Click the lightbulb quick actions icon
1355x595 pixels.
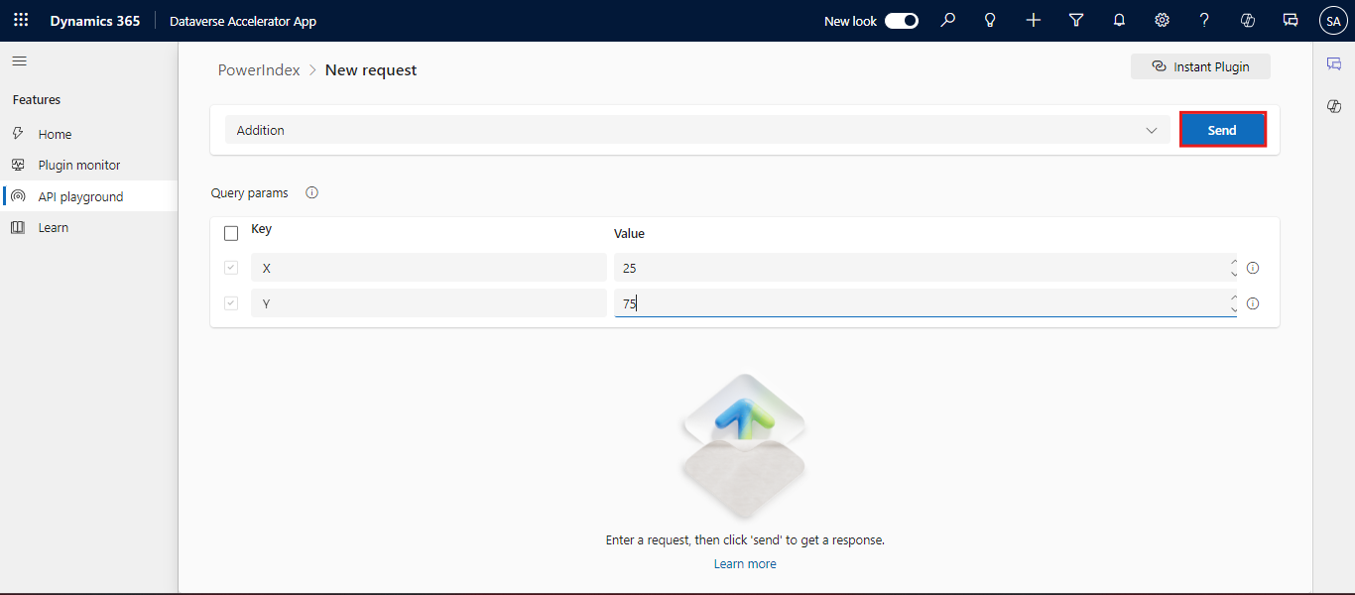[x=990, y=20]
